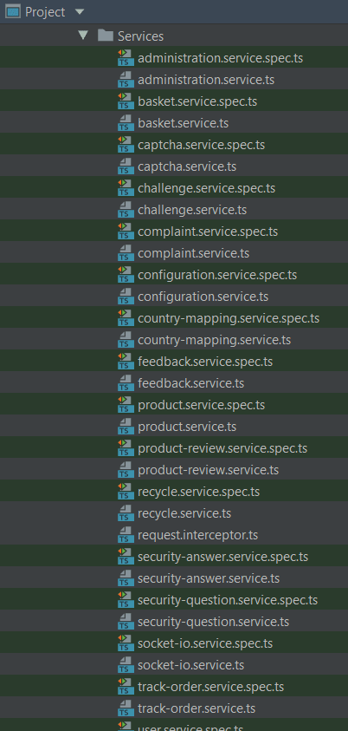Select product.service.ts file name
Screen dimensions: 348x731
187,427
